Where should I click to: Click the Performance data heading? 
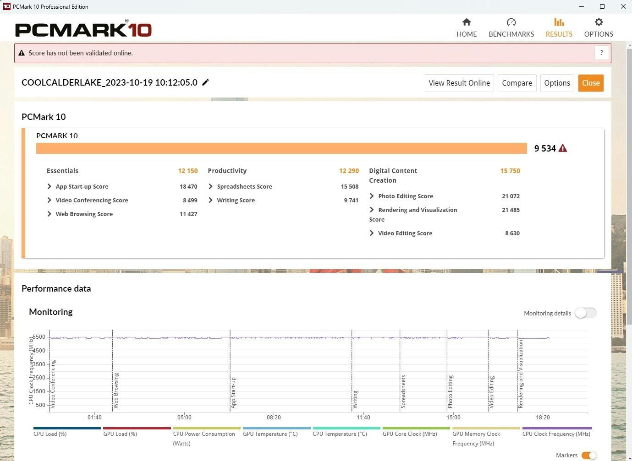(56, 288)
